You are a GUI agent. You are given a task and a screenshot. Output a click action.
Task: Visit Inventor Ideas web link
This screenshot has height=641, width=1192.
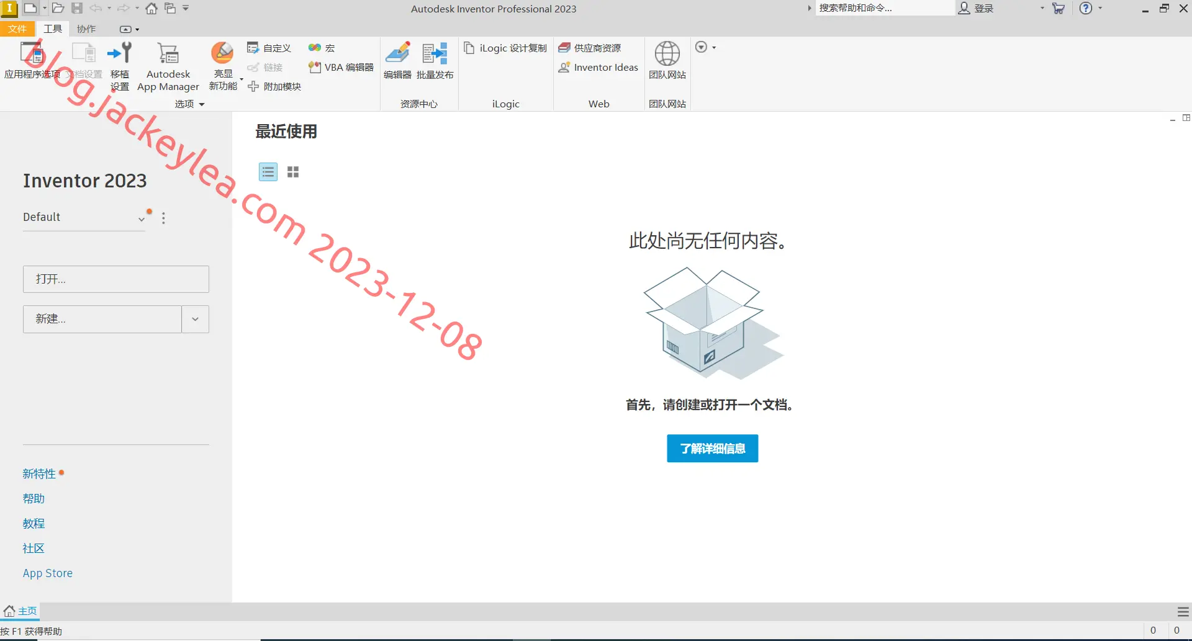[598, 67]
